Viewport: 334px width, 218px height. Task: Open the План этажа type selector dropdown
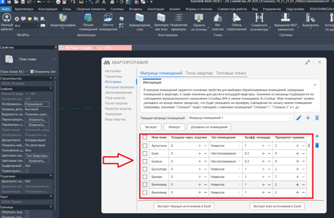point(54,59)
